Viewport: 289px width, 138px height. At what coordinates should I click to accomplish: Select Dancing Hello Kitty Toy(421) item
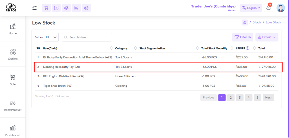click(x=62, y=67)
